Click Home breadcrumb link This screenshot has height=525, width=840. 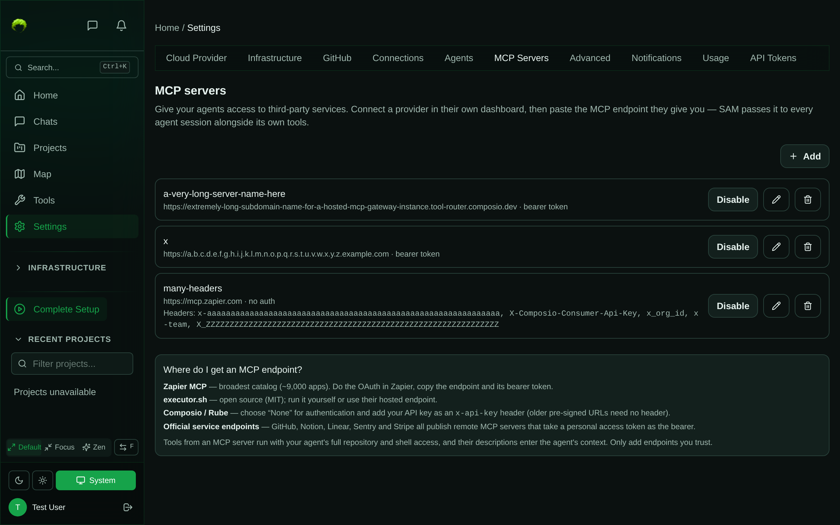pyautogui.click(x=167, y=28)
